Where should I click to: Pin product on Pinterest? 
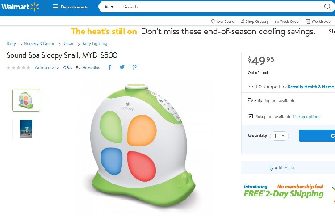pos(134,67)
